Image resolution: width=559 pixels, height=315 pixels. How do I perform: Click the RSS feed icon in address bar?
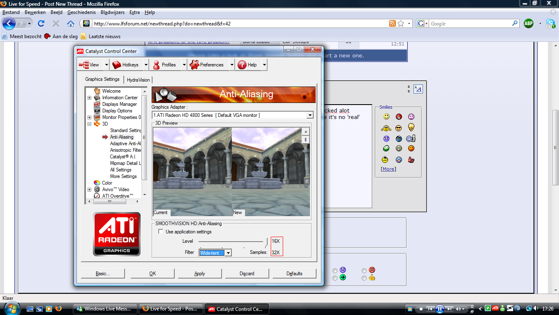click(x=393, y=23)
